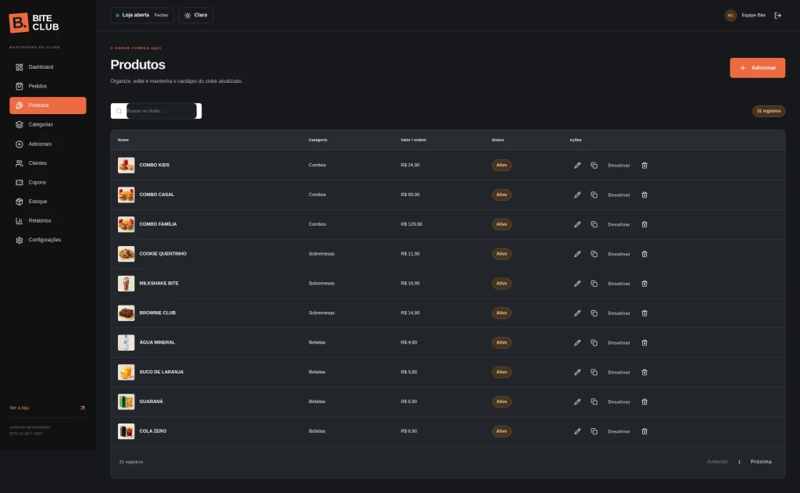Screen dimensions: 800x493
Task: Close the store with Fechar toggle
Action: click(x=161, y=16)
